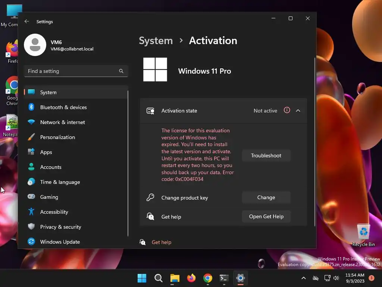Show hidden system tray icons
382x287 pixels.
point(304,278)
